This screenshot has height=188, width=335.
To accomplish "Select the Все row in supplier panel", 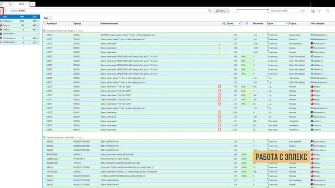I will [20, 17].
